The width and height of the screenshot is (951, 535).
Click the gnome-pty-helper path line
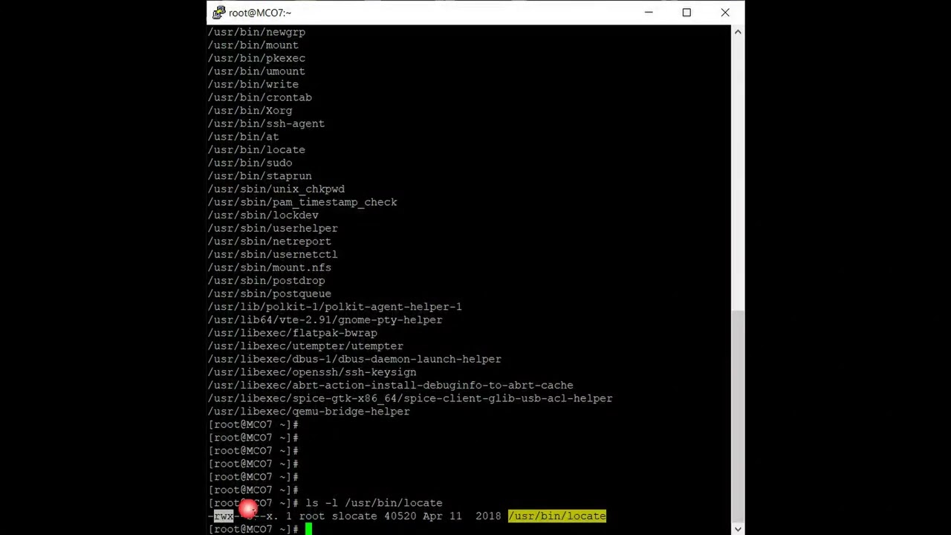(325, 320)
